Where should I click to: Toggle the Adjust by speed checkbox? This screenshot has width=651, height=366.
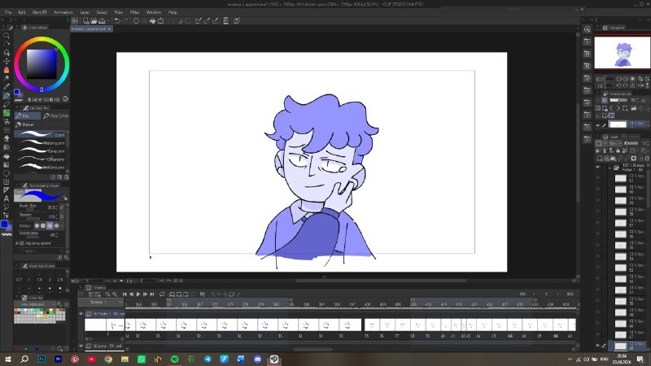[22, 243]
